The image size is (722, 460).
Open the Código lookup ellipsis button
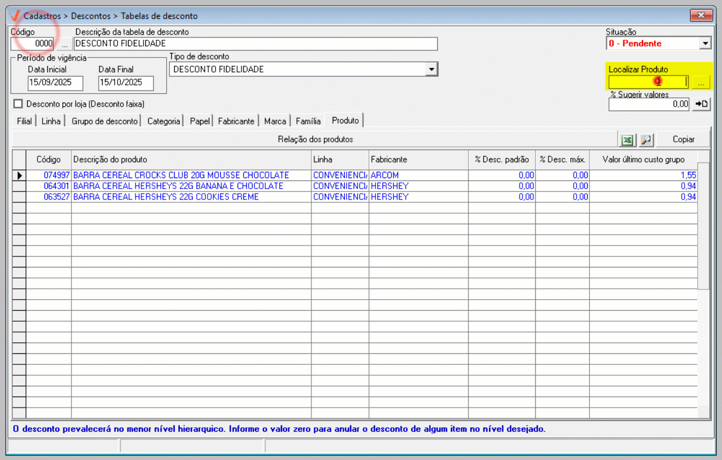[x=64, y=44]
